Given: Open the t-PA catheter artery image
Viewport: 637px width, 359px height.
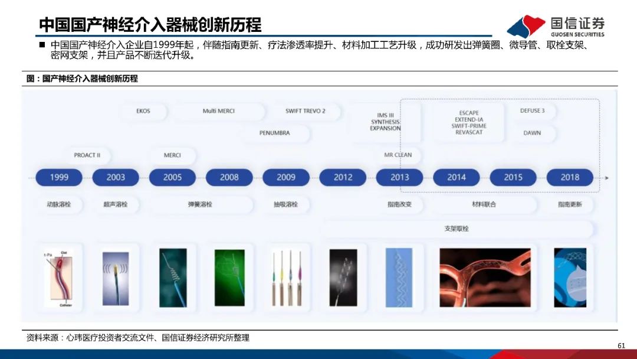Looking at the screenshot, I should (60, 278).
